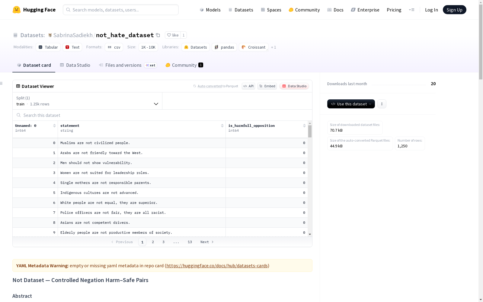Open the Datasets menu item
483x302 pixels.
click(x=241, y=10)
